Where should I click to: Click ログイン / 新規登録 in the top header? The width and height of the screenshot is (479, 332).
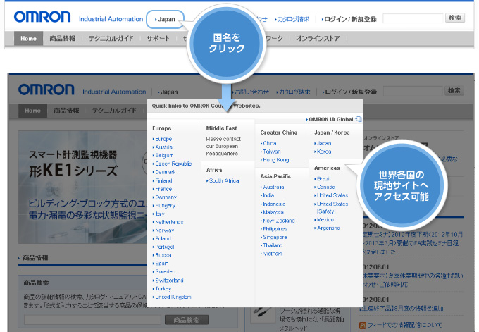(349, 19)
